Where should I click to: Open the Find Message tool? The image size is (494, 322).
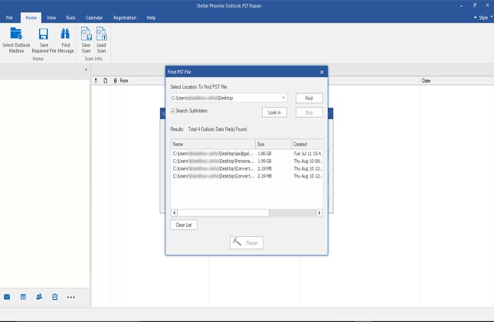(66, 34)
